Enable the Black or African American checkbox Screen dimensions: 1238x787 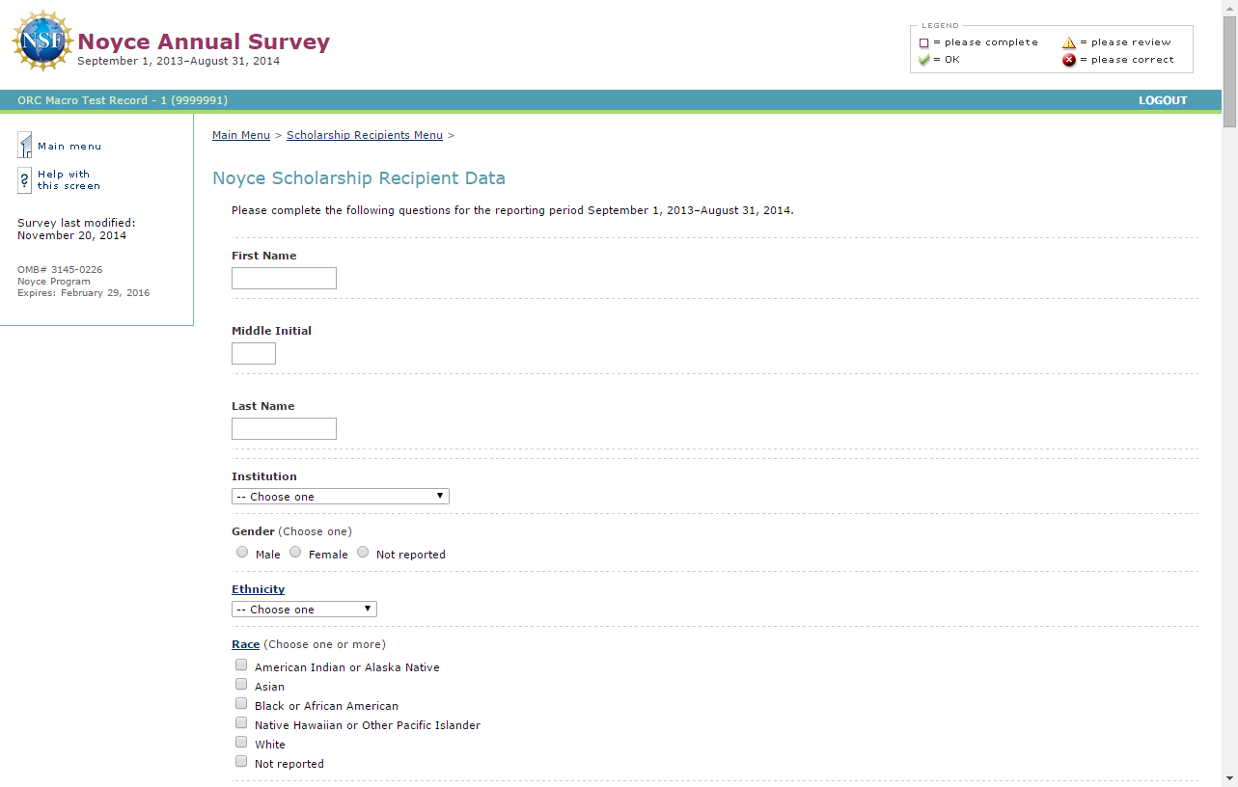[241, 704]
